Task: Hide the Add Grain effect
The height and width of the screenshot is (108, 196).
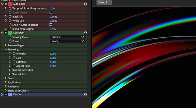Action: [6, 33]
